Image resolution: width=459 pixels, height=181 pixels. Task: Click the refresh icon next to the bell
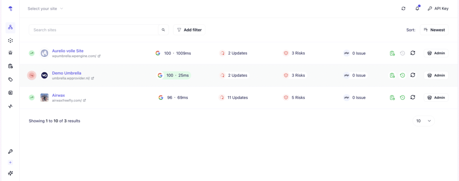[403, 8]
